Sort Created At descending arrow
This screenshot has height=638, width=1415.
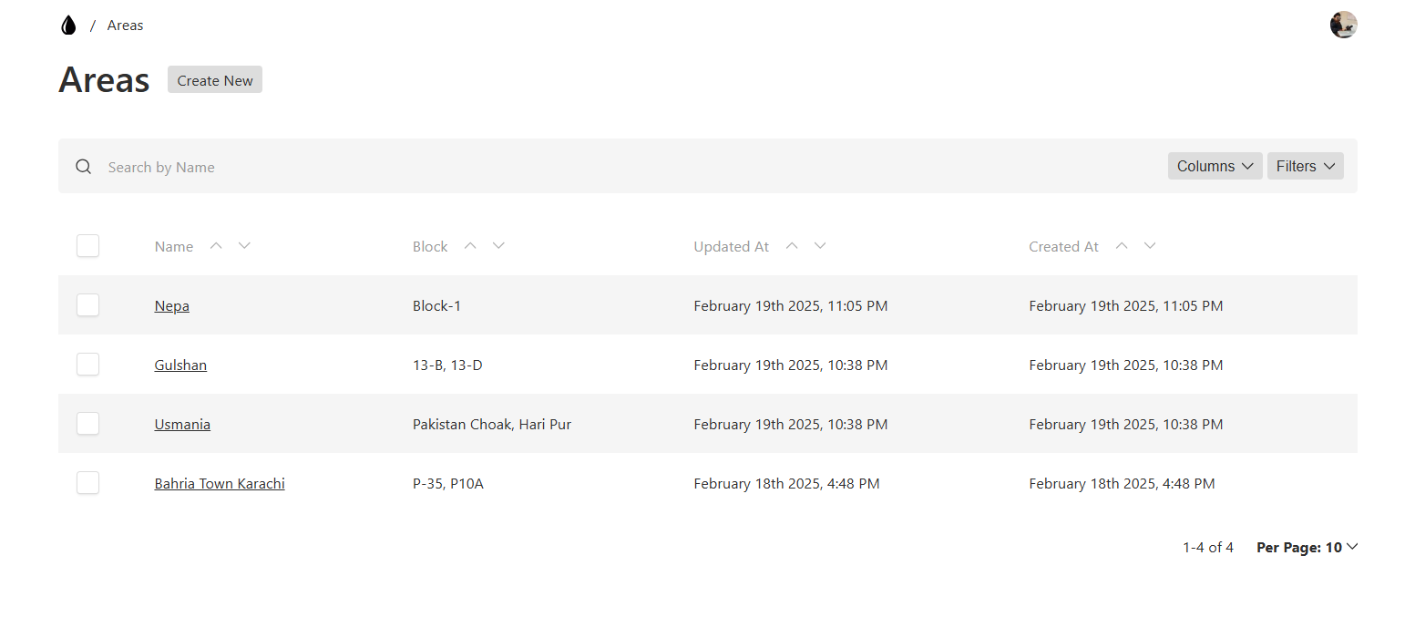pos(1150,245)
